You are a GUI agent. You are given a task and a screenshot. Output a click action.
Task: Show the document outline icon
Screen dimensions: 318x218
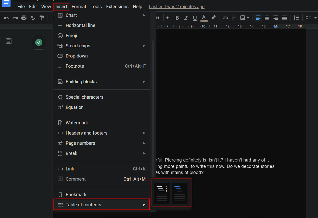9,41
